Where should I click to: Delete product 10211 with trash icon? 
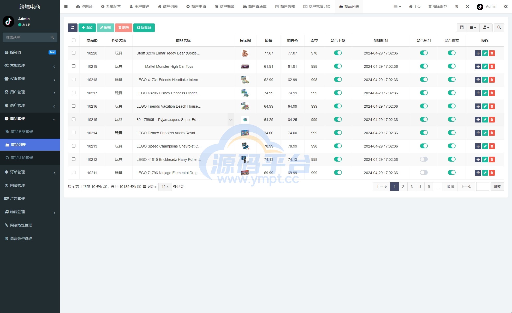[492, 173]
